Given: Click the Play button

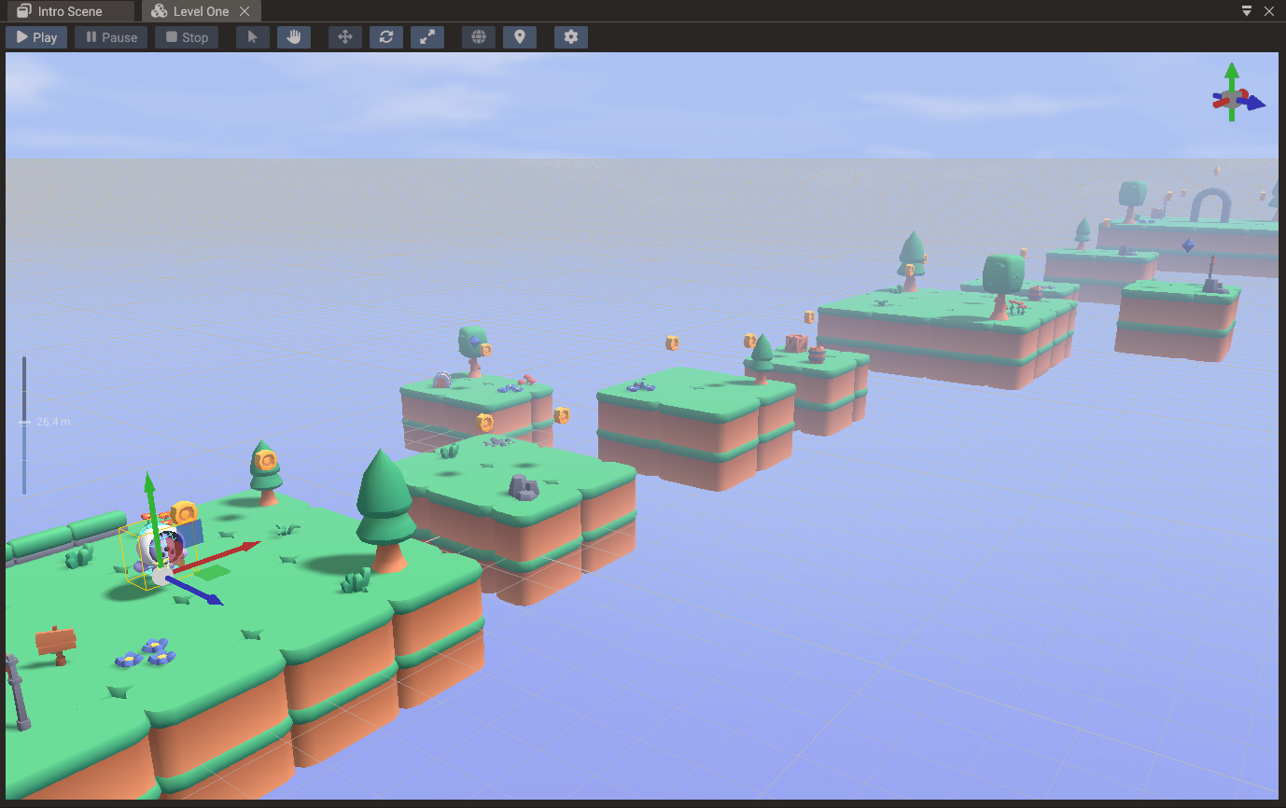Looking at the screenshot, I should (x=36, y=37).
